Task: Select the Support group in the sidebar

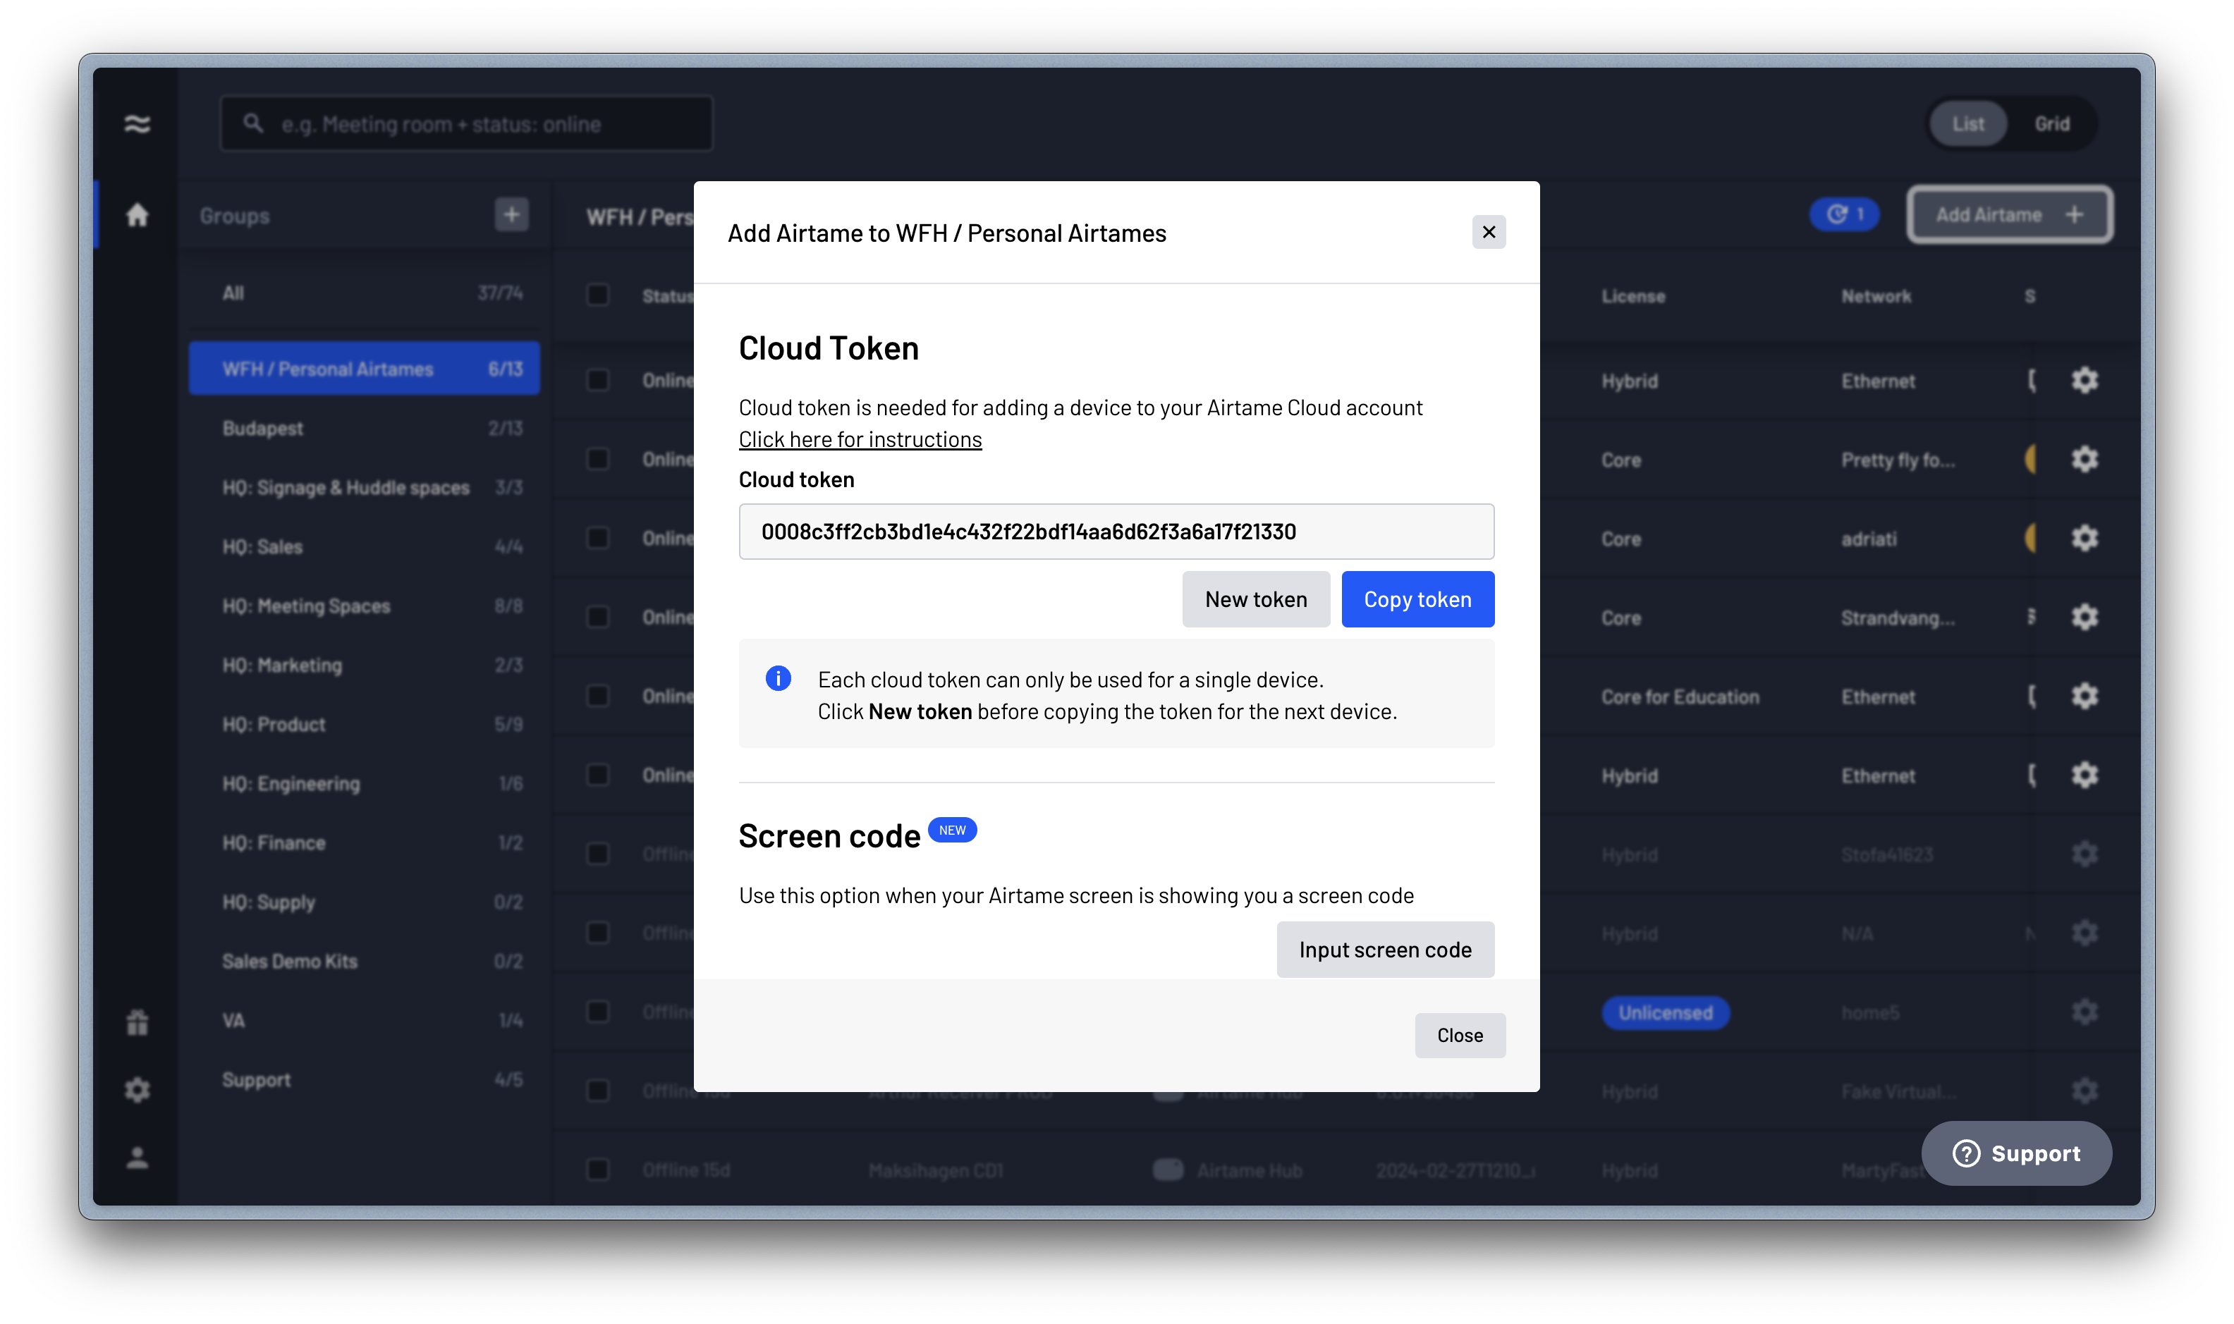Action: [364, 1079]
